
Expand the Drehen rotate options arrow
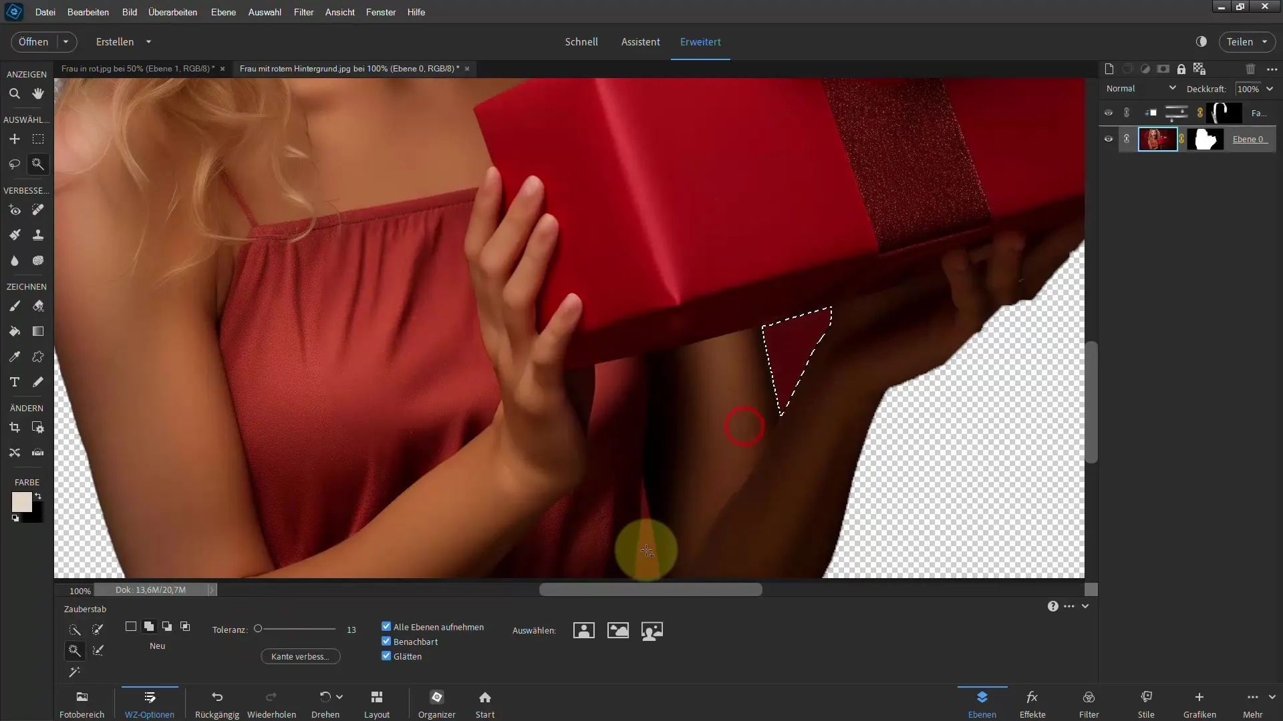point(339,697)
